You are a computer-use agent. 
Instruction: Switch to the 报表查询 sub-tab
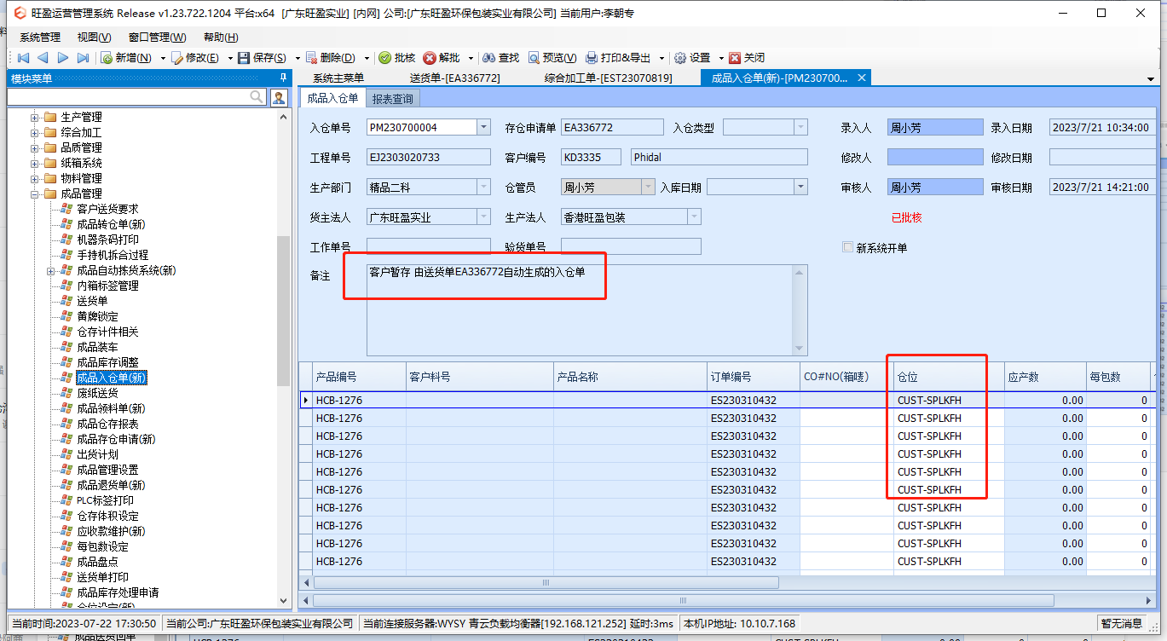393,99
